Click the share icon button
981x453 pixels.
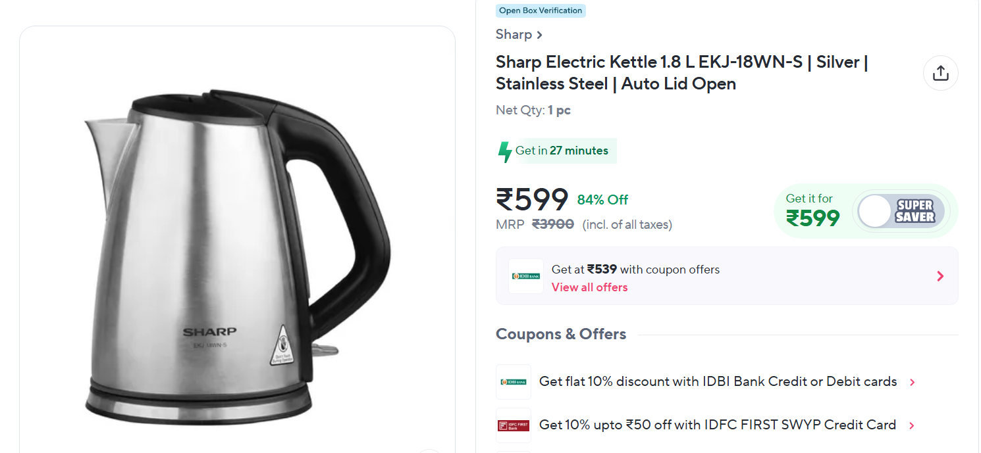[x=940, y=73]
